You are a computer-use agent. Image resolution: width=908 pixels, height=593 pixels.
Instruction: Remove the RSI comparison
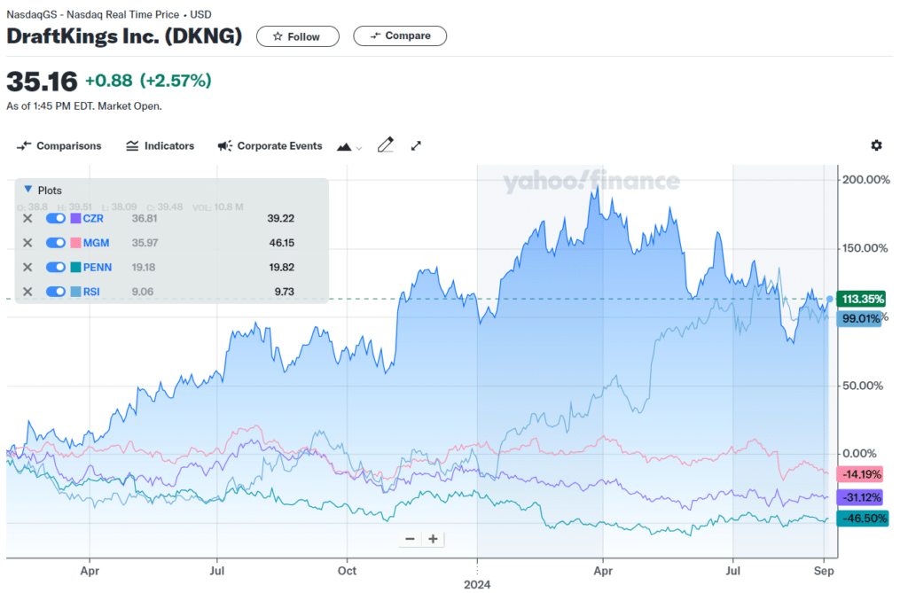point(27,292)
